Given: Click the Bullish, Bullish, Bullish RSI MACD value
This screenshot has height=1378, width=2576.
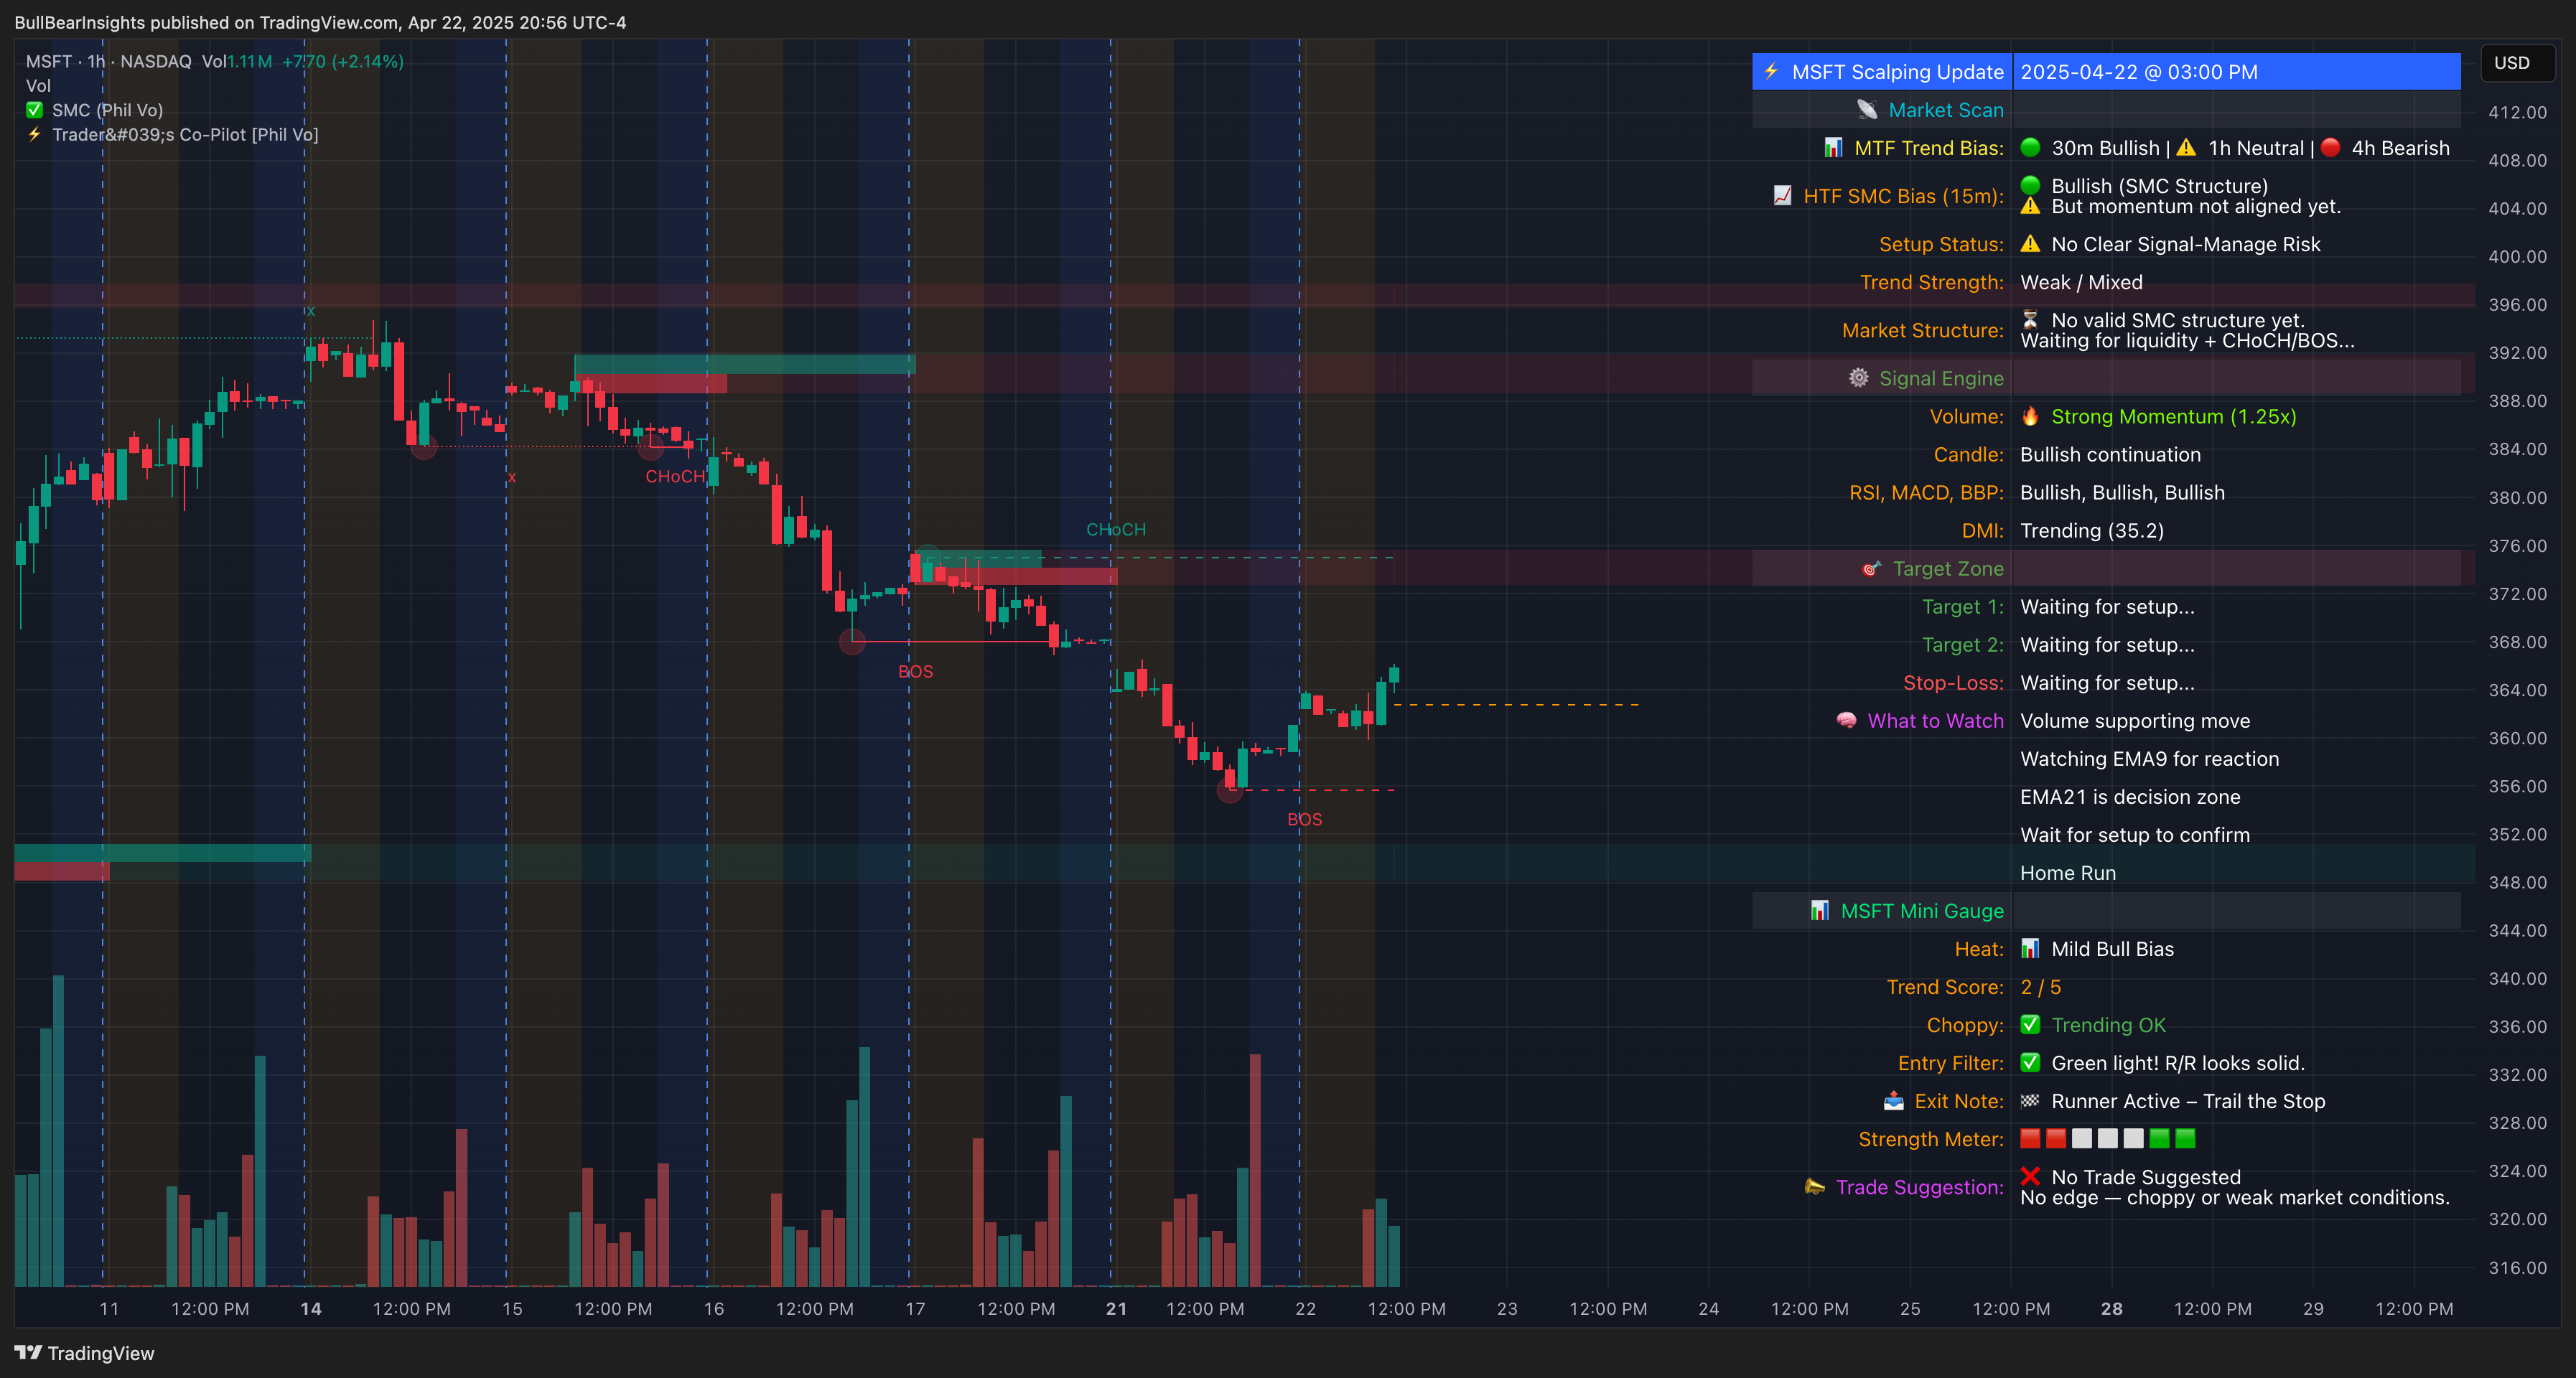Looking at the screenshot, I should click(2122, 492).
